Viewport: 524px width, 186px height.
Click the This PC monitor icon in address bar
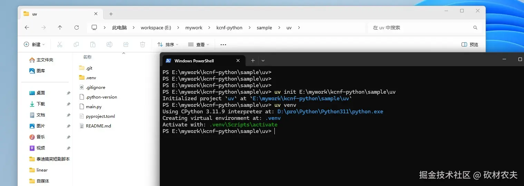click(x=94, y=28)
